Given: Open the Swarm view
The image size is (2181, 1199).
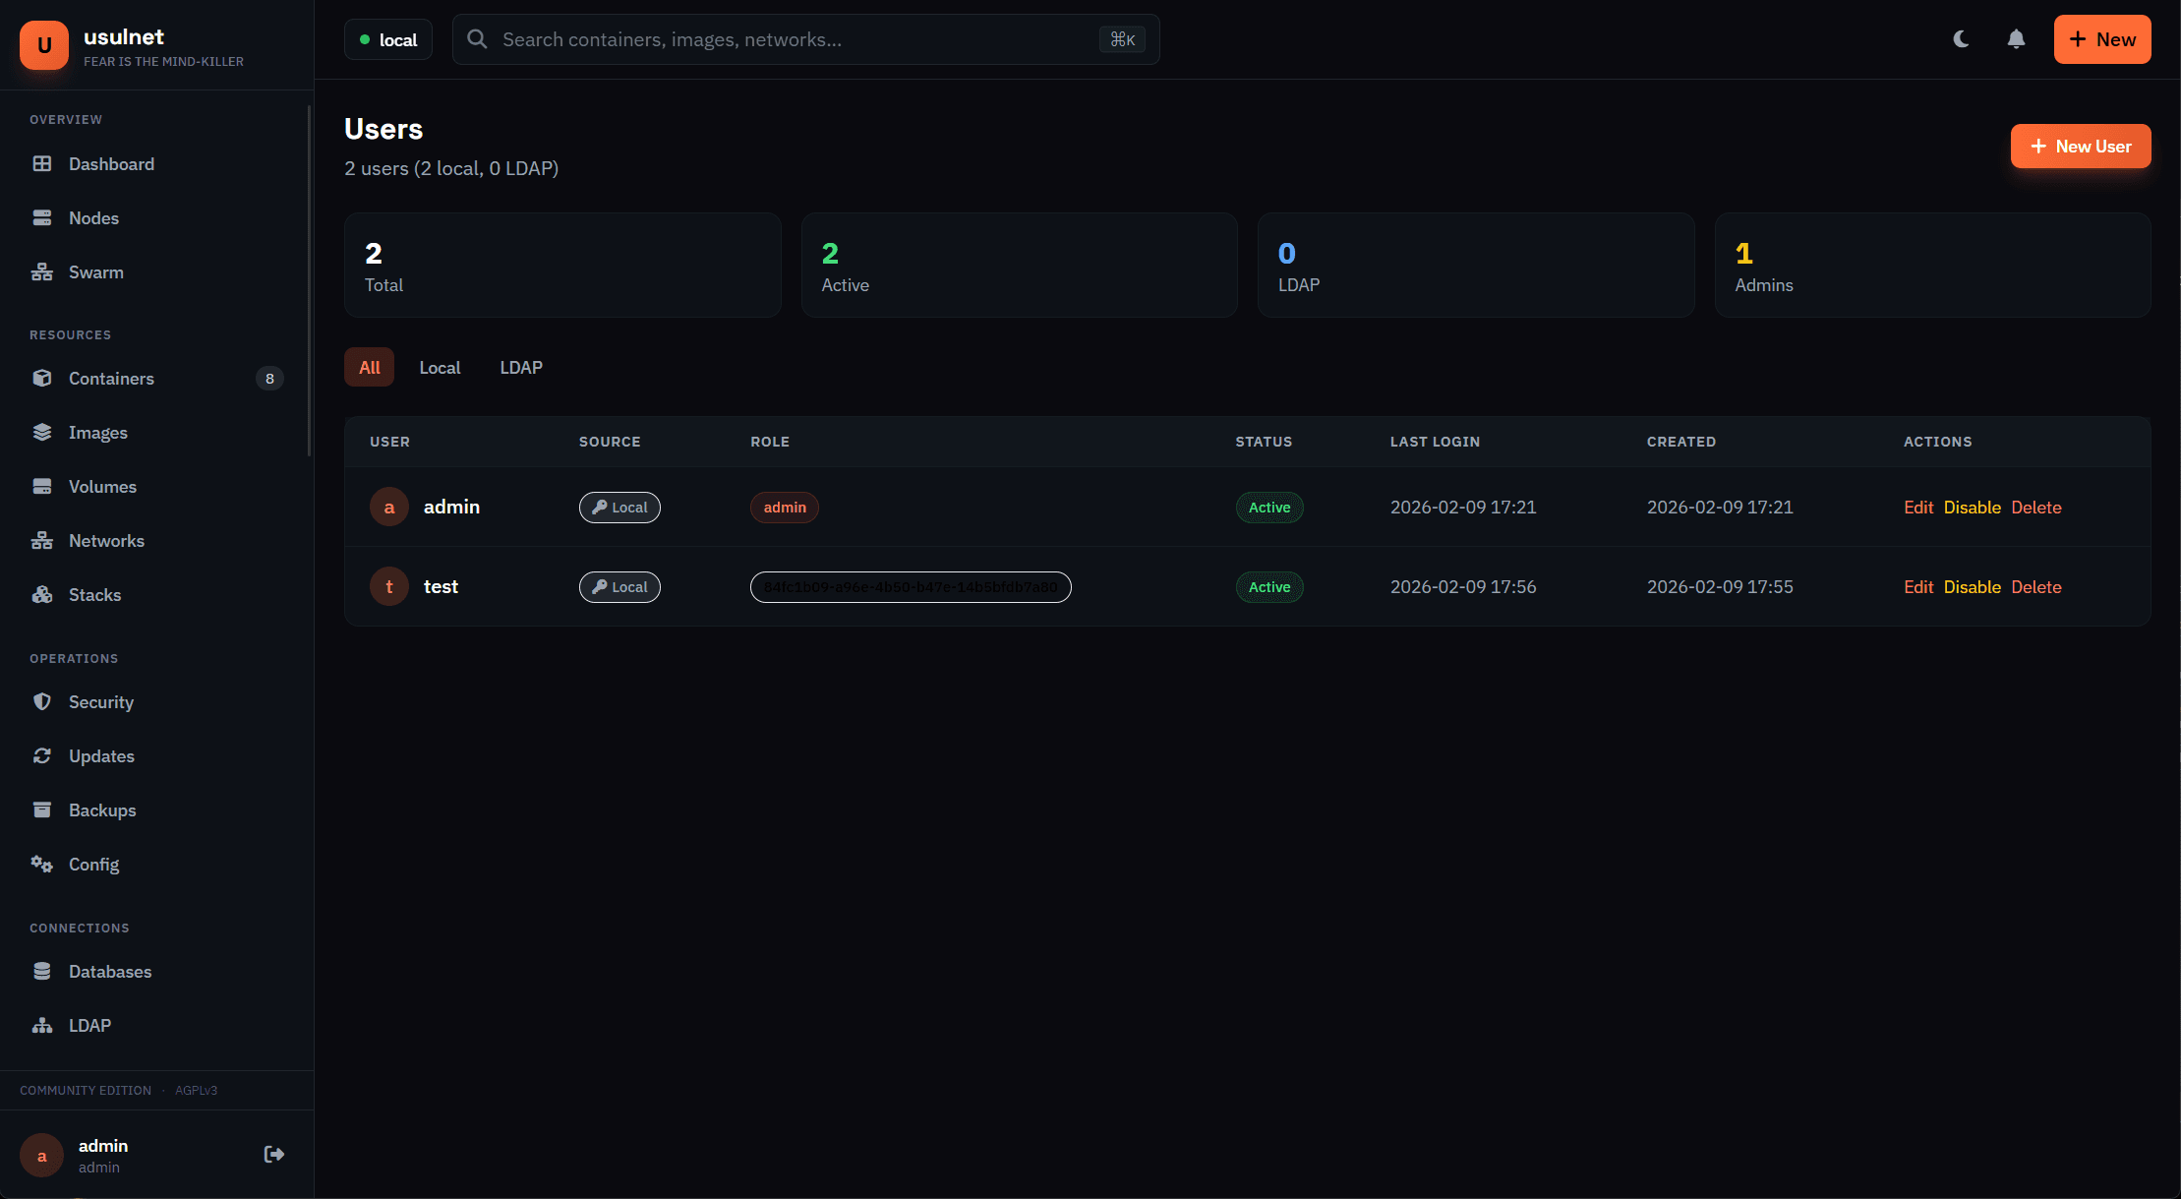Looking at the screenshot, I should pyautogui.click(x=96, y=271).
